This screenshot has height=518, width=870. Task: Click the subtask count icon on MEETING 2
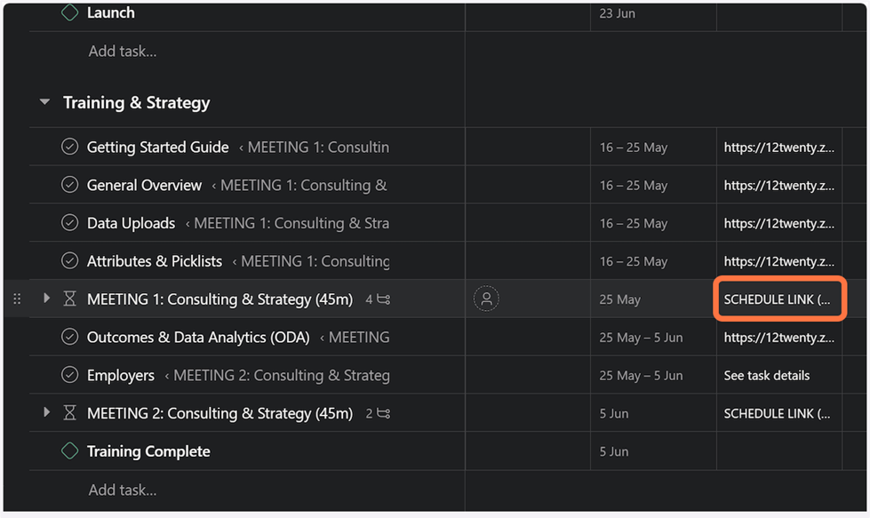(x=383, y=413)
